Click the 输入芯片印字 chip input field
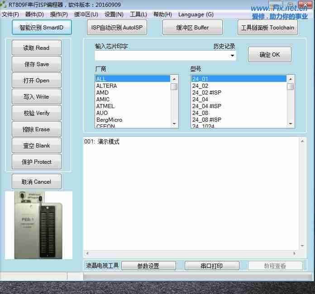The image size is (315, 294). [x=162, y=56]
